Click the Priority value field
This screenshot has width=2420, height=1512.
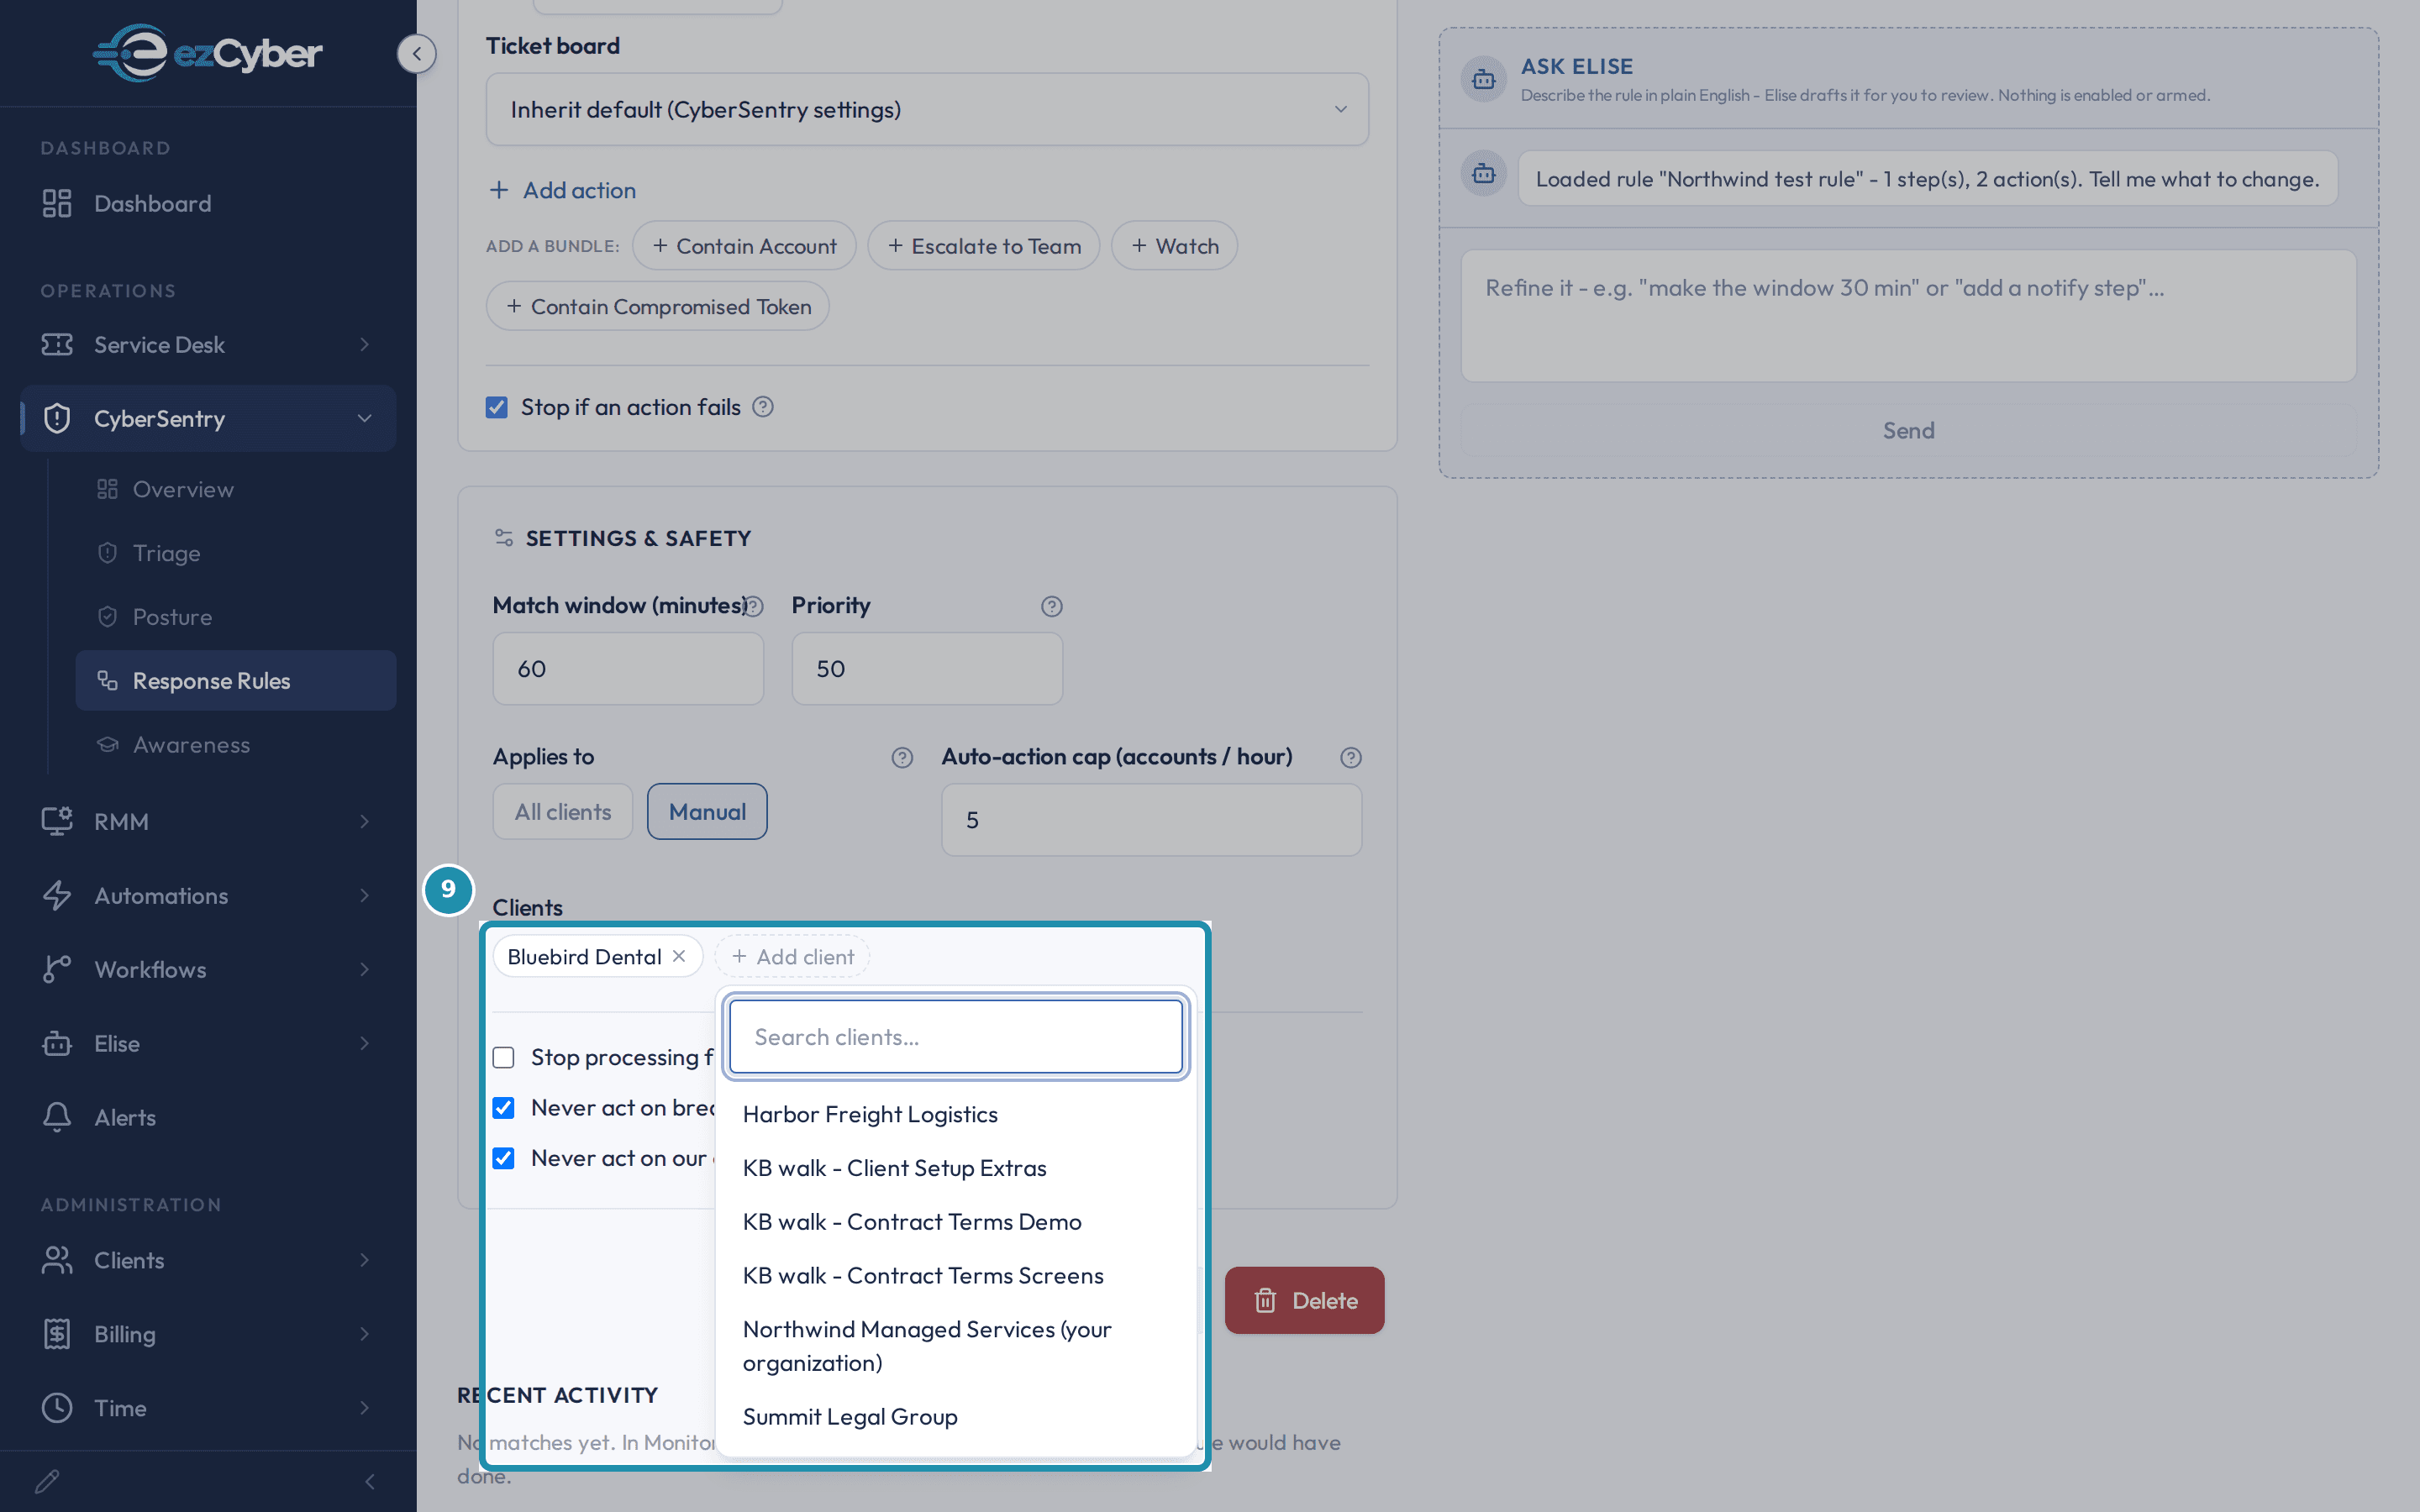(927, 668)
